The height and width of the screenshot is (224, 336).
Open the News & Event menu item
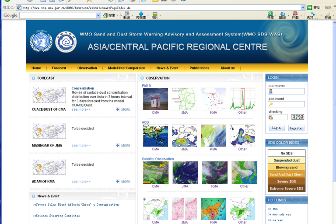click(167, 68)
